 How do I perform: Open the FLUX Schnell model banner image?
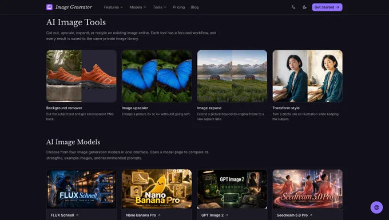pyautogui.click(x=81, y=189)
